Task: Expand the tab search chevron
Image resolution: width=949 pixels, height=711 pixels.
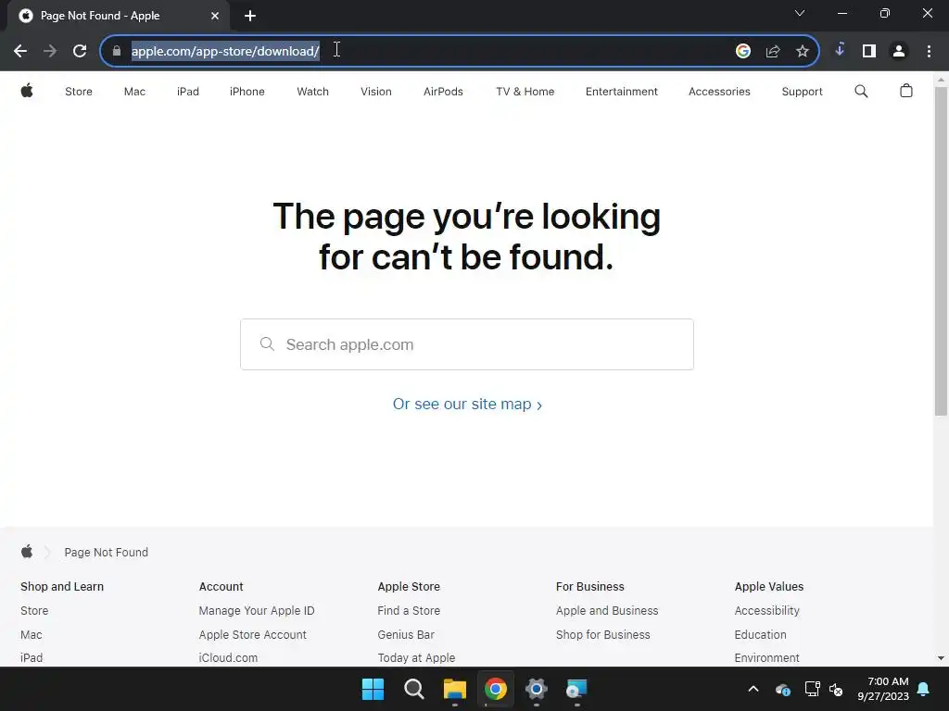Action: coord(800,13)
